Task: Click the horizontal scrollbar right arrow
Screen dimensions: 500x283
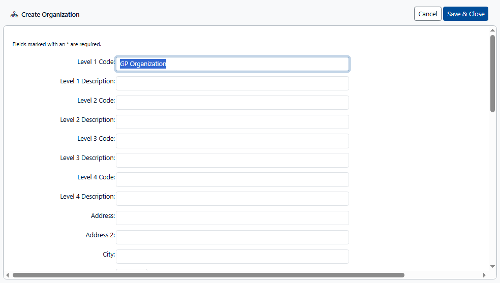Action: pyautogui.click(x=484, y=275)
